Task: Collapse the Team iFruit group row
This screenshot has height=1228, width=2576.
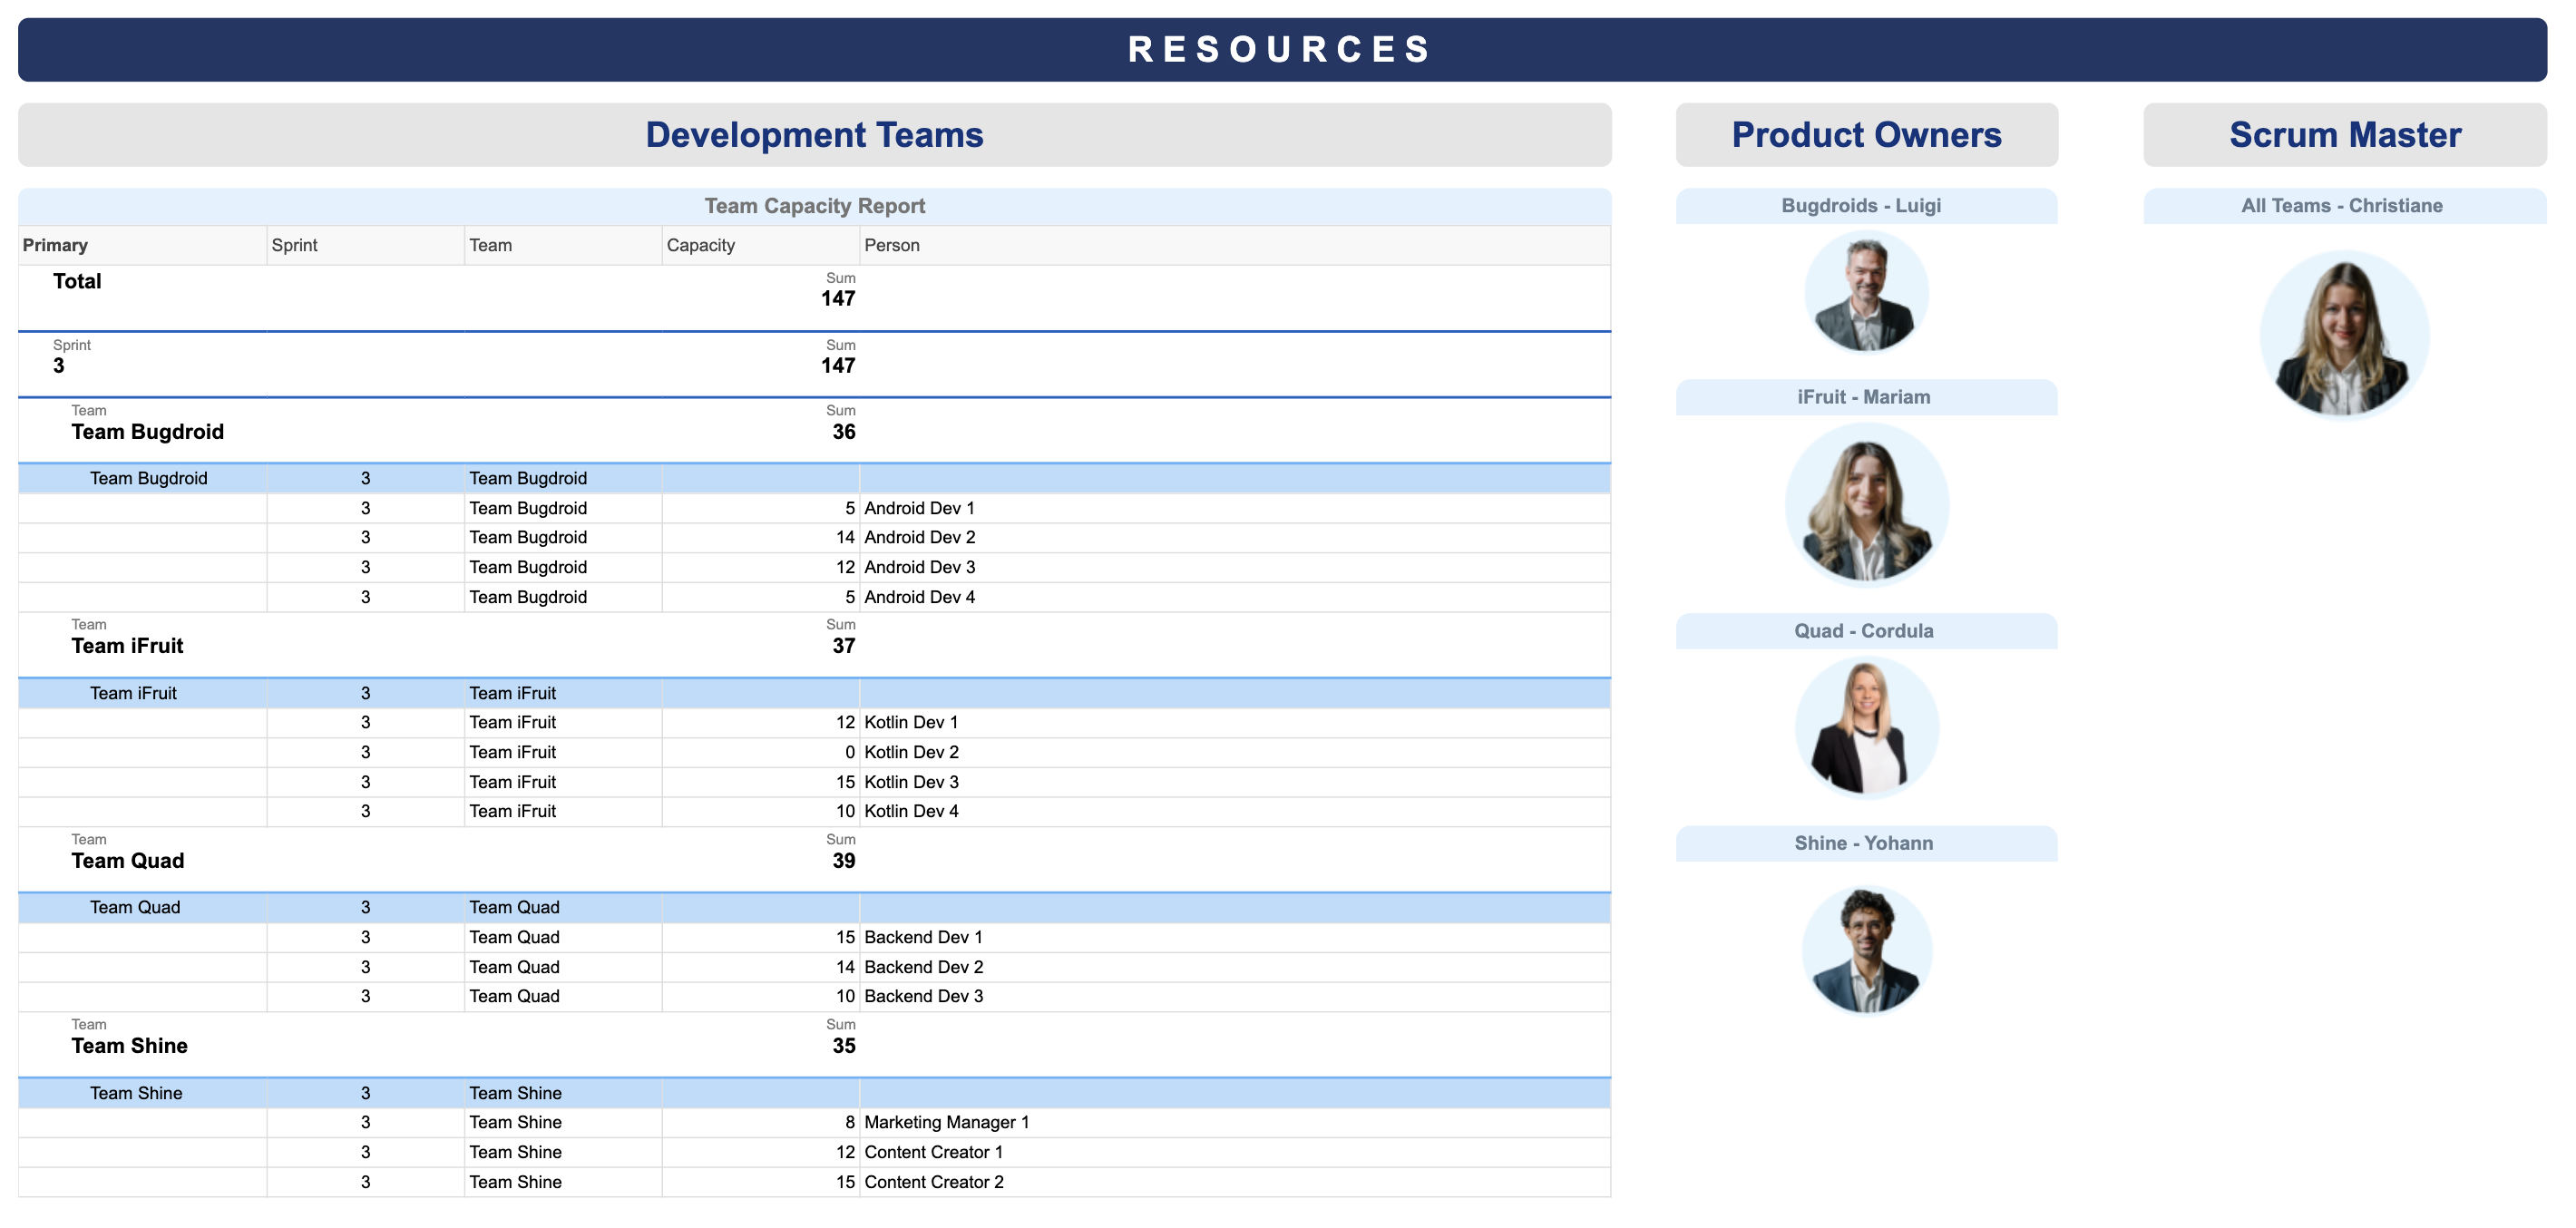Action: click(127, 646)
